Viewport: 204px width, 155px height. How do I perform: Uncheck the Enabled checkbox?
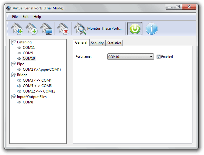click(x=158, y=57)
